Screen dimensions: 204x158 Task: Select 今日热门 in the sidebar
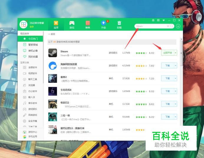(30, 39)
